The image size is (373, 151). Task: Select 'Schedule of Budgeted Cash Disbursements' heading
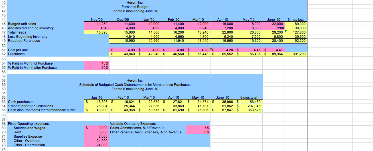click(x=135, y=84)
